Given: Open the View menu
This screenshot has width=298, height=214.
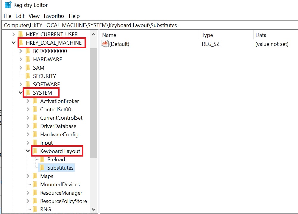Looking at the screenshot, I should coord(34,16).
